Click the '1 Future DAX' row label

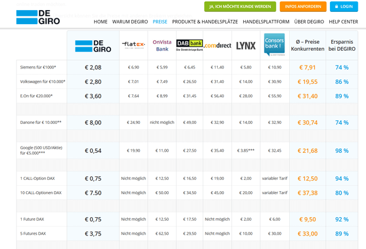tap(32, 219)
